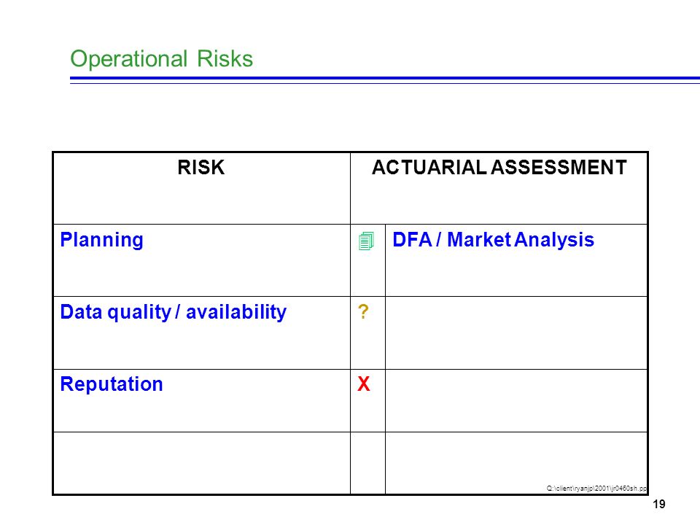Select the word Operational in the title
The height and width of the screenshot is (525, 700).
128,59
